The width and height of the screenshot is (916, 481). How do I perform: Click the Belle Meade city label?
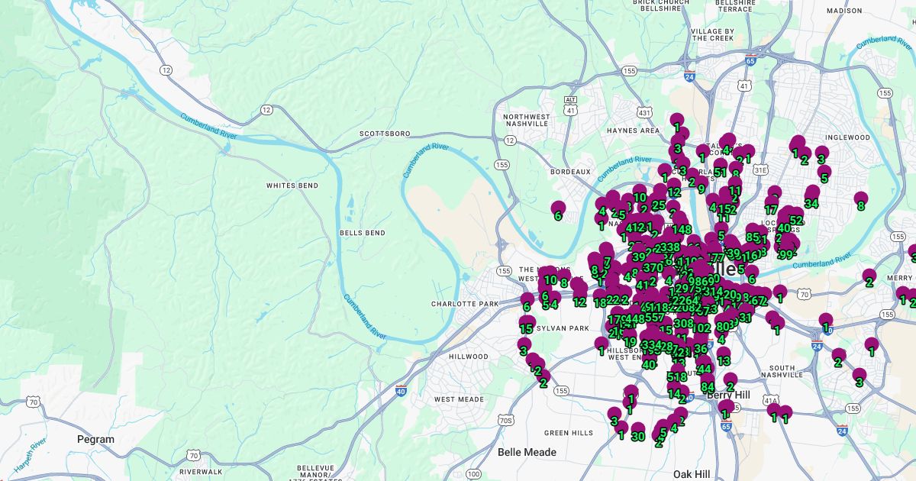(x=527, y=452)
